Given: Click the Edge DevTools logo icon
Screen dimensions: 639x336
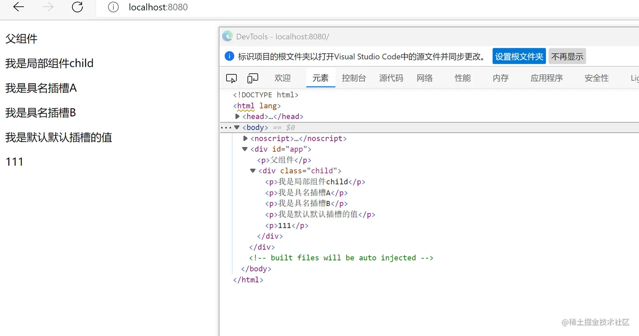Looking at the screenshot, I should pyautogui.click(x=227, y=36).
